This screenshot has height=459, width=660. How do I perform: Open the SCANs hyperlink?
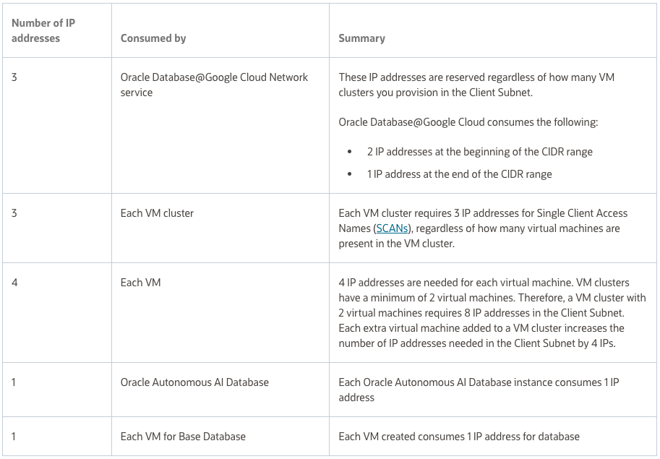pos(392,228)
